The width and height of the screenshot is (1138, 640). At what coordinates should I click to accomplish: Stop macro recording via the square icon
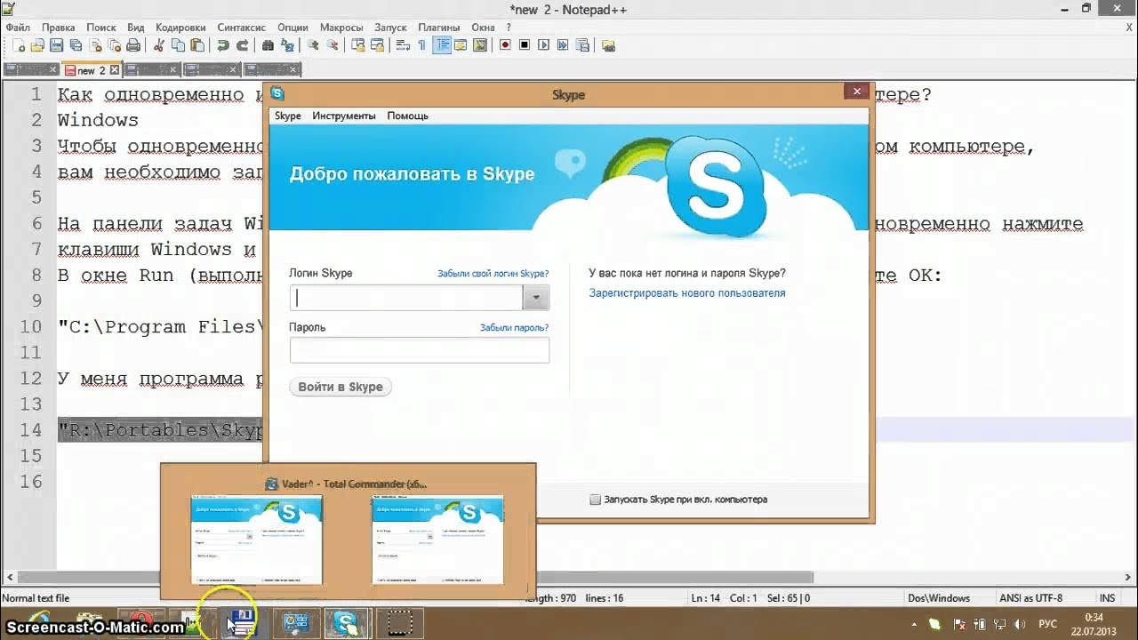525,44
